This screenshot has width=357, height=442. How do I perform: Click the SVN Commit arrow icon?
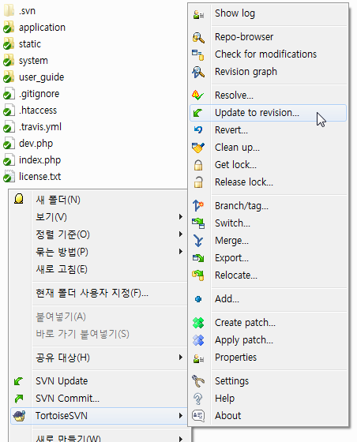tap(19, 399)
